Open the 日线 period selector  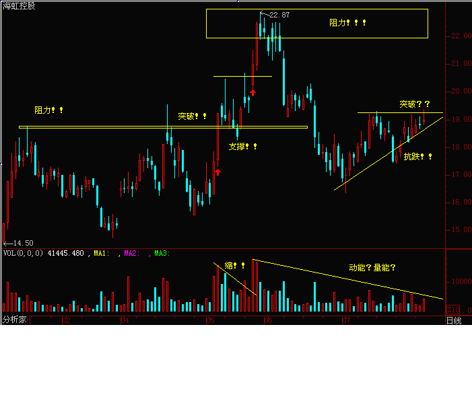click(x=454, y=320)
